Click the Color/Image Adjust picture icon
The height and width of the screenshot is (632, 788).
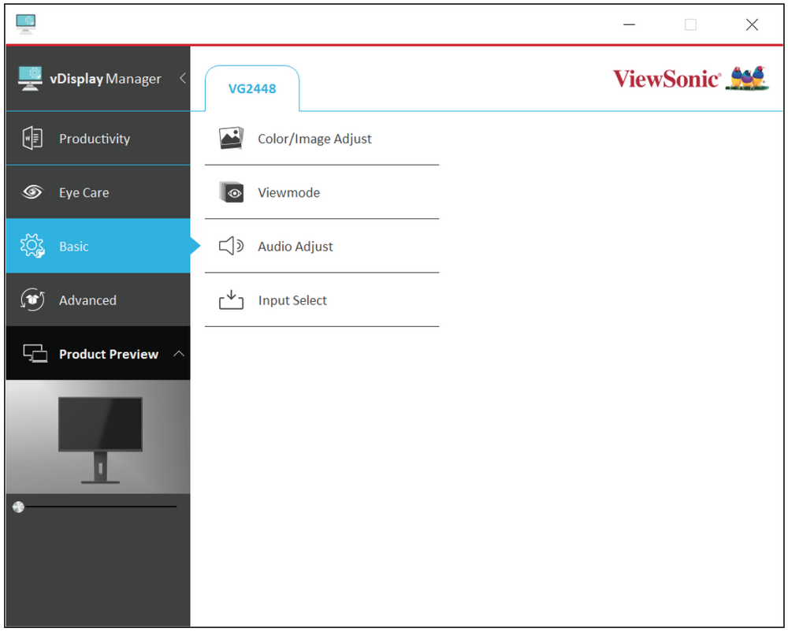click(x=231, y=138)
